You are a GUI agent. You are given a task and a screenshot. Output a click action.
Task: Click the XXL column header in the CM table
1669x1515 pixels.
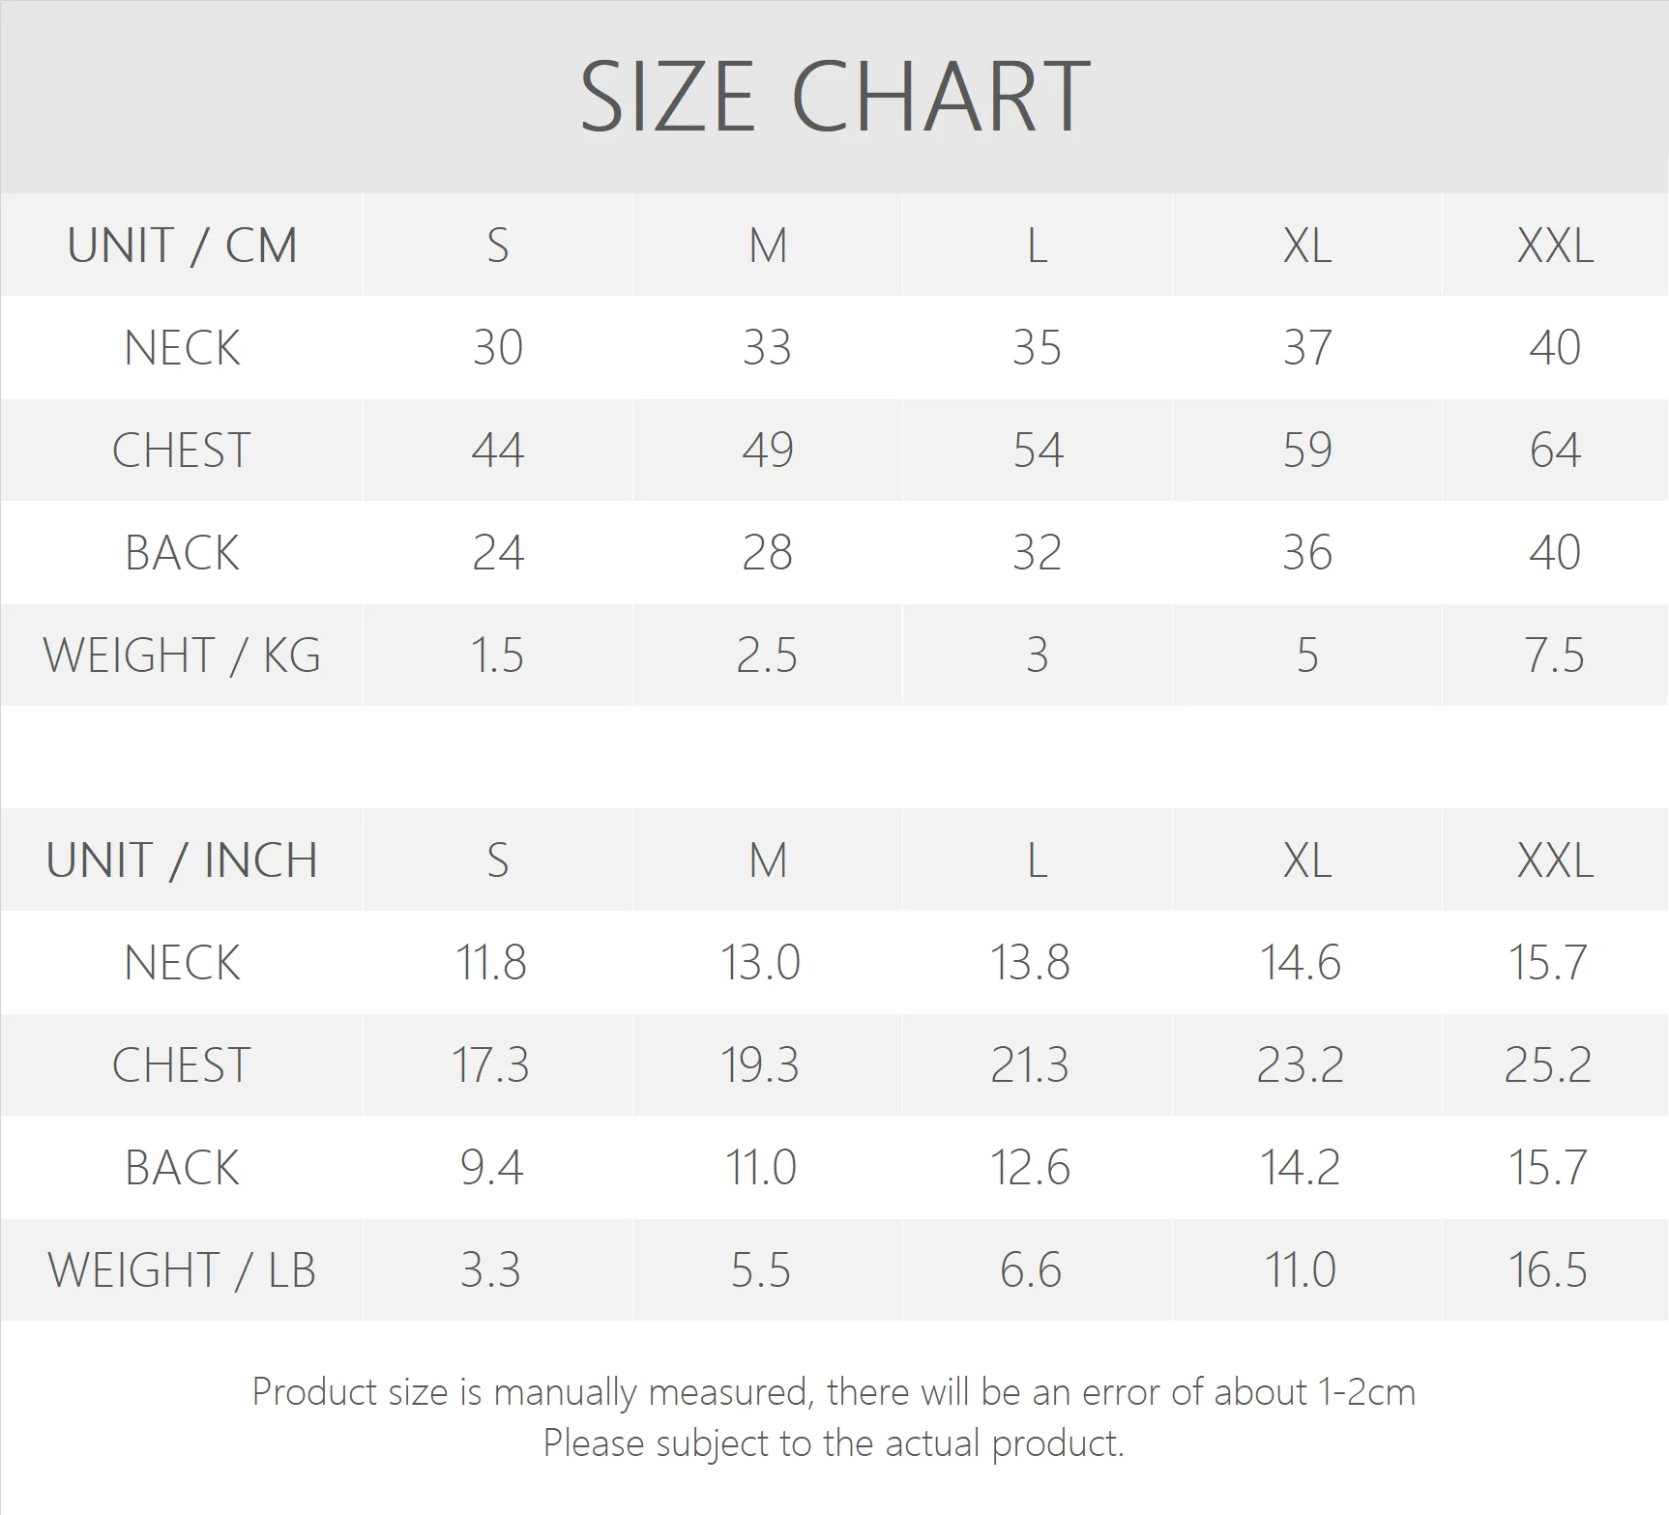[1555, 246]
